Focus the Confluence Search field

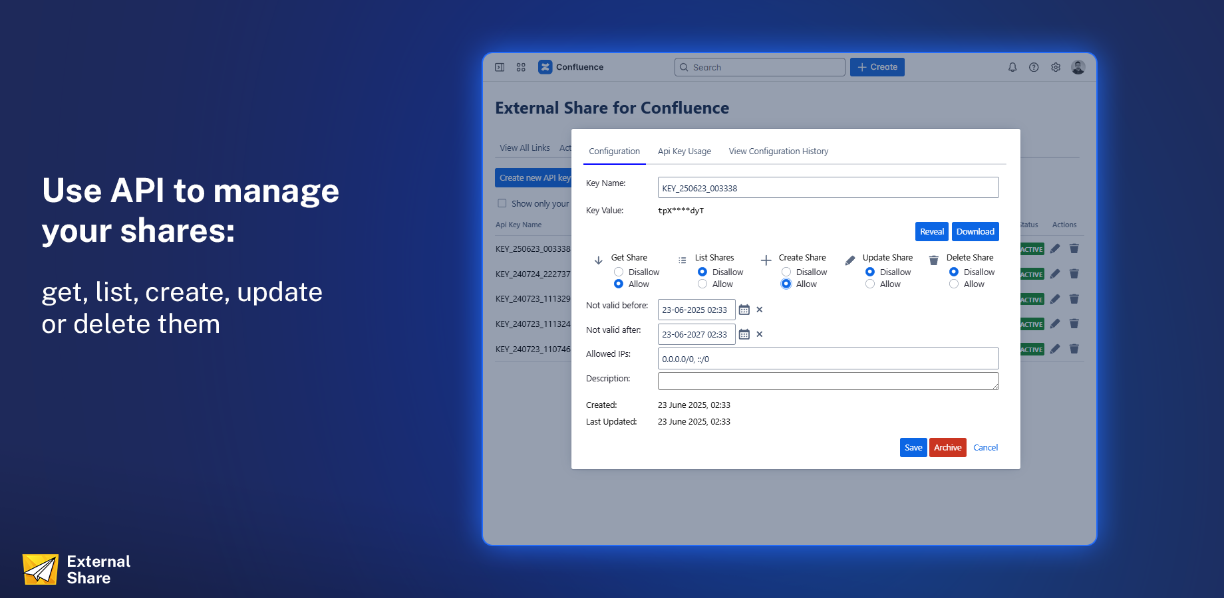point(760,67)
